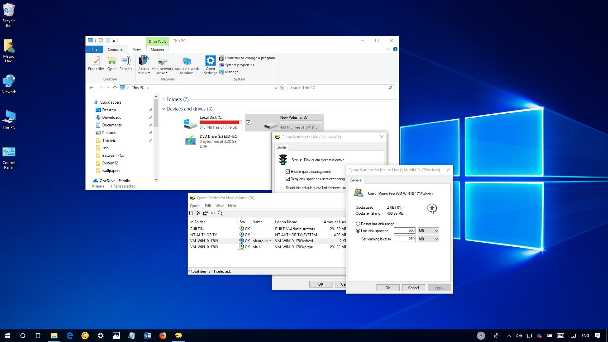Screen dimensions: 608x342
Task: Select the Manage tab in ribbon
Action: 157,49
